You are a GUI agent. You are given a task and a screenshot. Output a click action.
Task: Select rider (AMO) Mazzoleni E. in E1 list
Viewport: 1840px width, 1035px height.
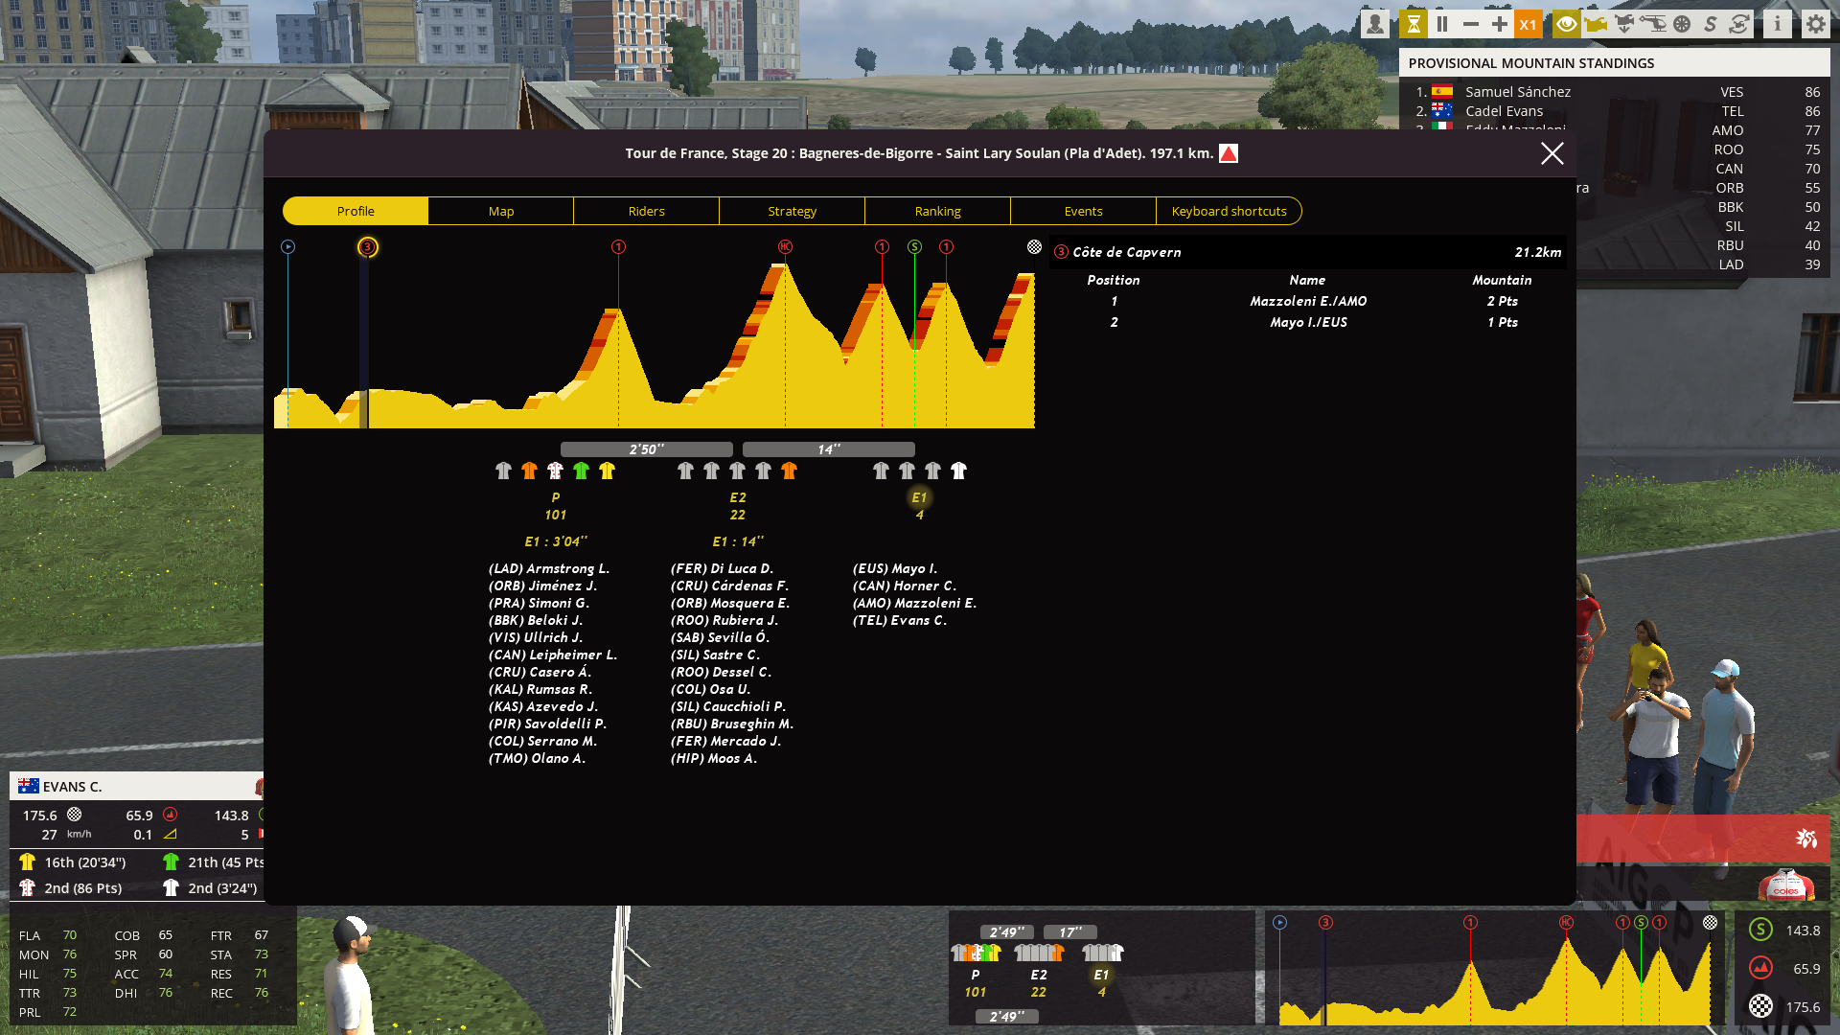tap(915, 603)
